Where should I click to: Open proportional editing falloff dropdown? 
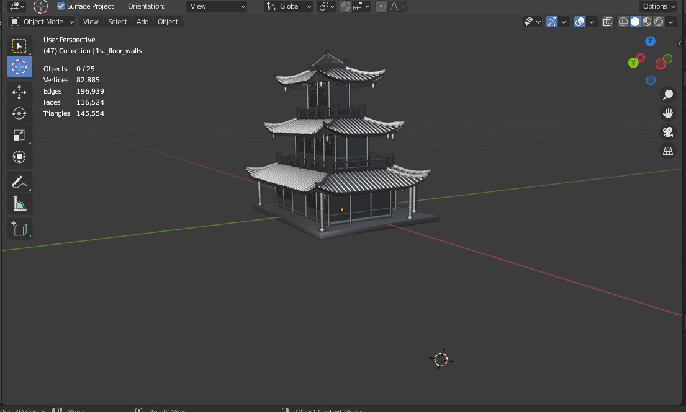click(x=397, y=6)
